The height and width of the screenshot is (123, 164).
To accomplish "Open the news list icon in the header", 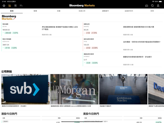I will click(21, 6).
